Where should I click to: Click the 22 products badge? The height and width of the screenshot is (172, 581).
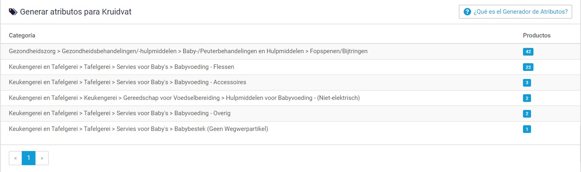coord(528,67)
